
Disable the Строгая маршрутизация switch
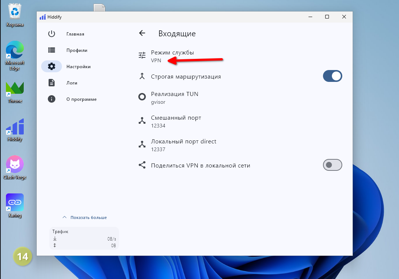(x=332, y=76)
